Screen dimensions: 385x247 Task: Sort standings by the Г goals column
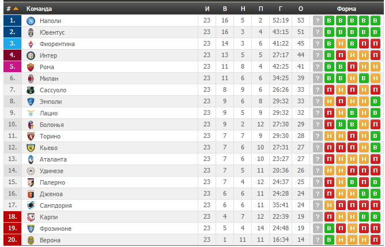pos(281,9)
